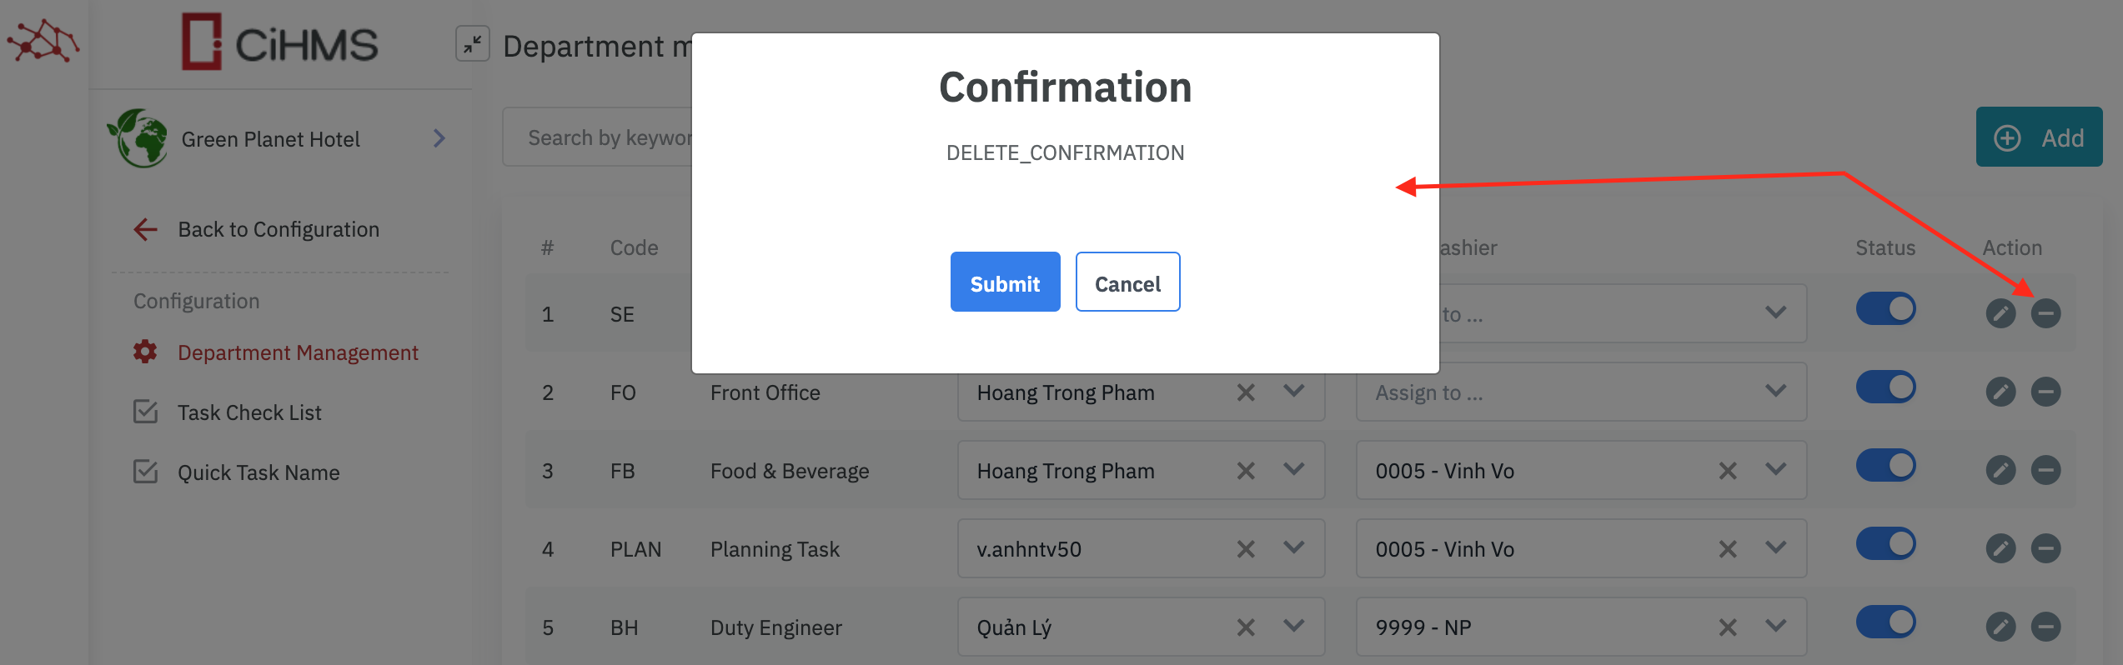Screen dimensions: 2123x665
Task: Open Task Check List menu item
Action: [248, 412]
